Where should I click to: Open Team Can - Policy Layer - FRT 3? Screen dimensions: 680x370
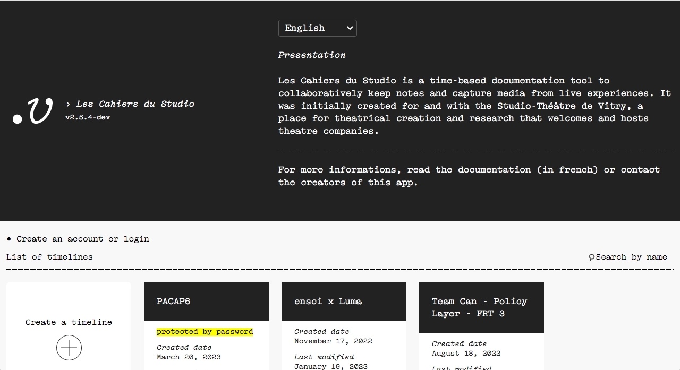479,307
